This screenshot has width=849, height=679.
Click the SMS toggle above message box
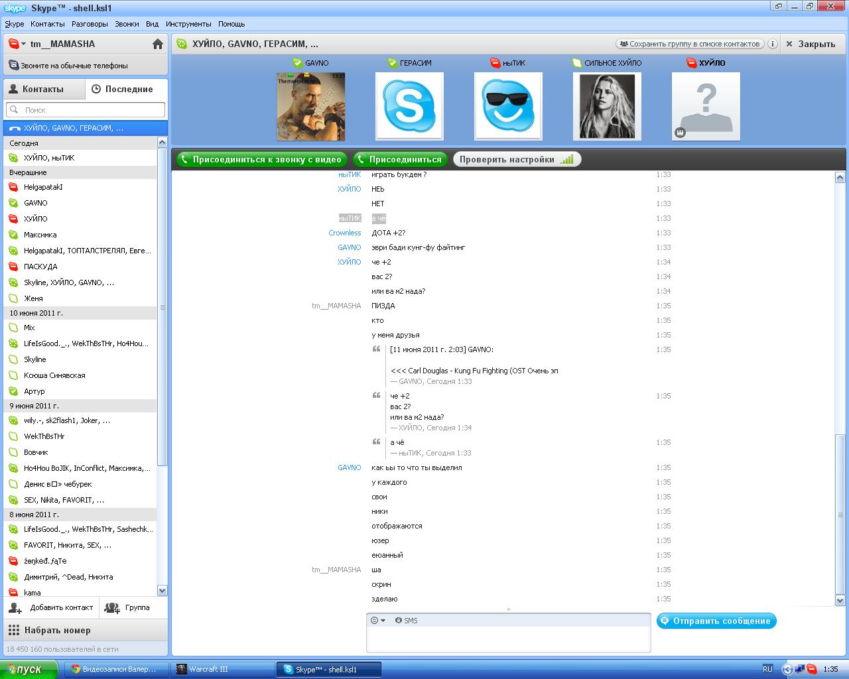406,621
